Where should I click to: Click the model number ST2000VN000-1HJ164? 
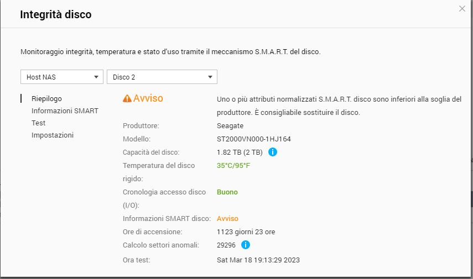tap(253, 139)
